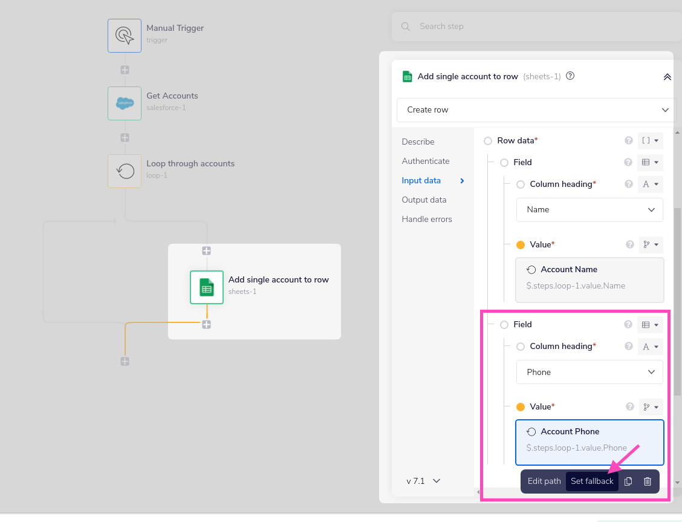The image size is (682, 522).
Task: Expand the Name column heading dropdown
Action: click(589, 210)
